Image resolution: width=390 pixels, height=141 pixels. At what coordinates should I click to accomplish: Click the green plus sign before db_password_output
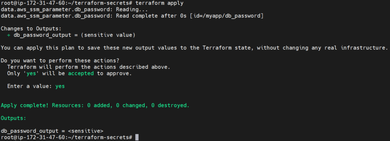coord(9,35)
